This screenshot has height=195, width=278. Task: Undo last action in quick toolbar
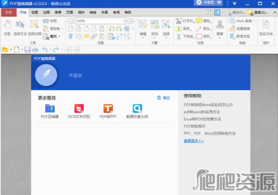click(x=45, y=50)
